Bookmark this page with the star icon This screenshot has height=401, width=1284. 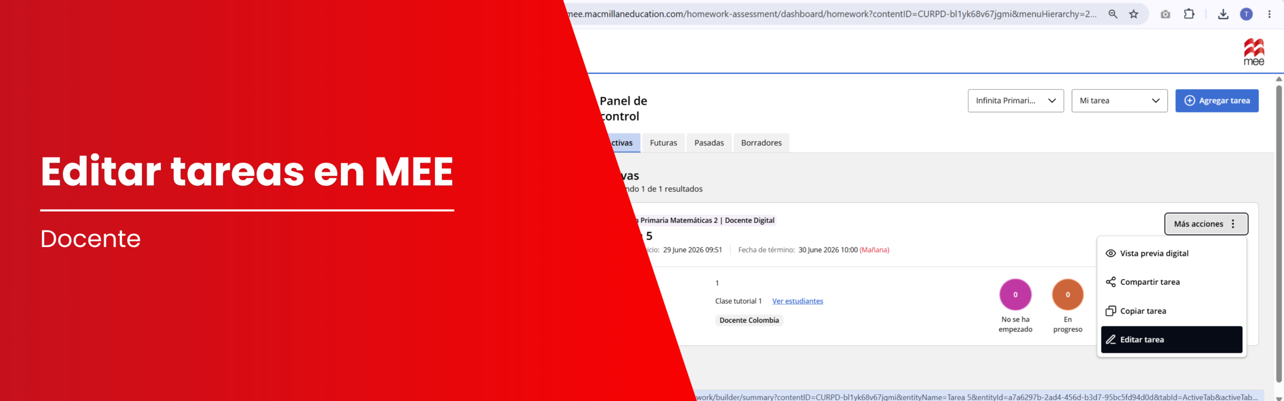coord(1134,14)
